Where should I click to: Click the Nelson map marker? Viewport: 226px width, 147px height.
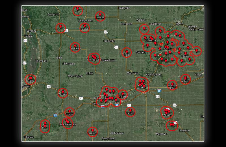[123, 94]
